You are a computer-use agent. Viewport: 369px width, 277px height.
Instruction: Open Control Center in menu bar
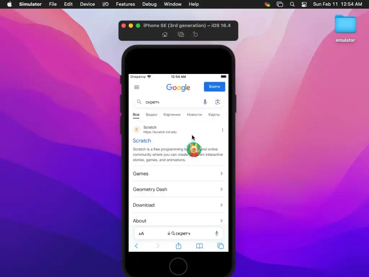pos(304,4)
